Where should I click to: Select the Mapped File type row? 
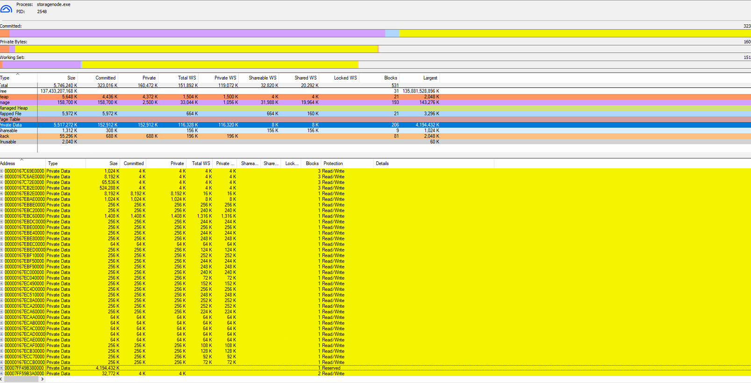[x=19, y=114]
